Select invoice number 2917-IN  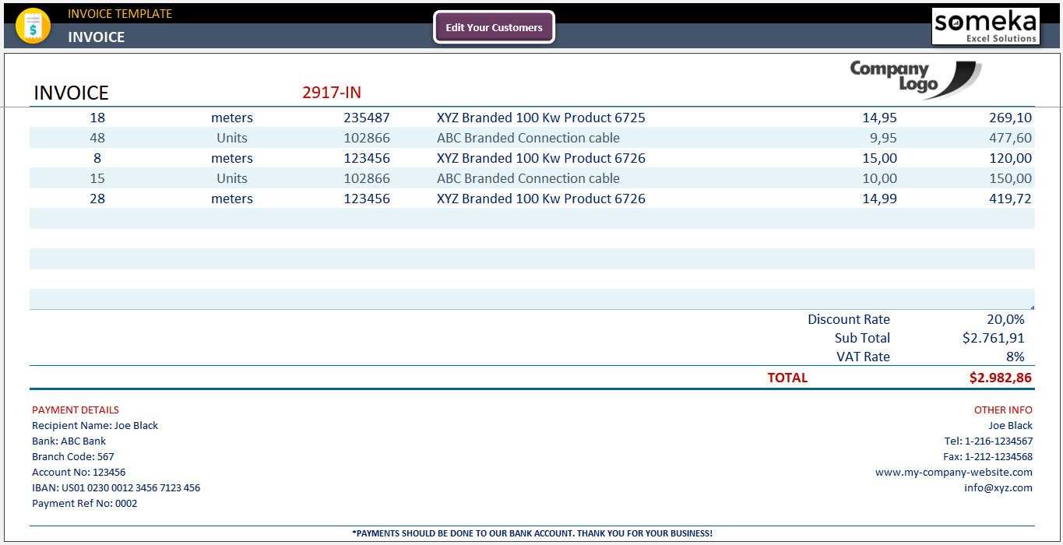[x=332, y=93]
